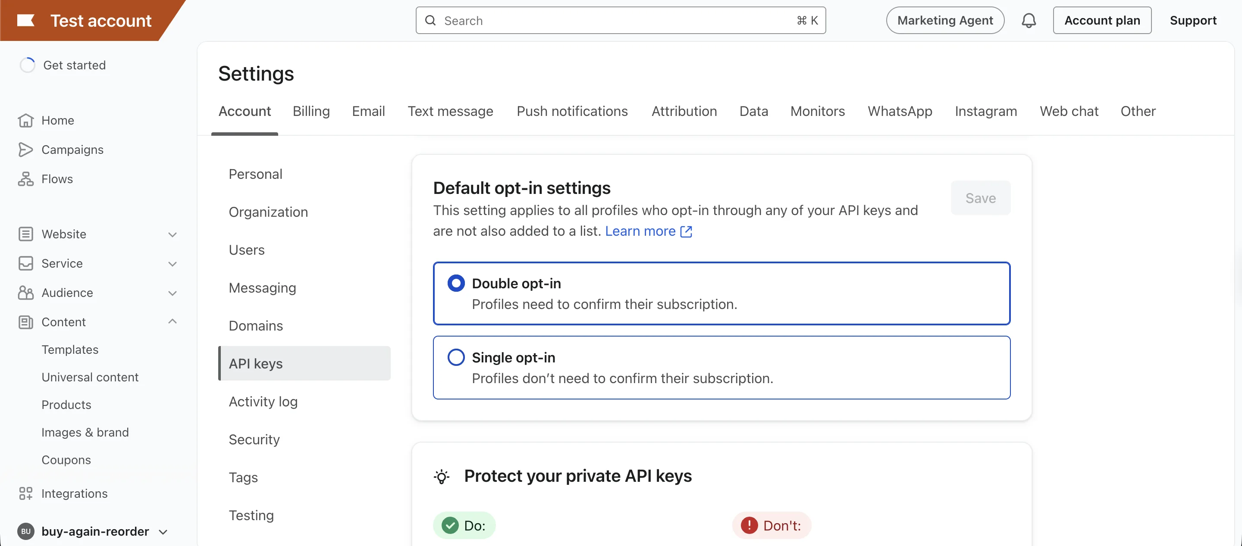Open Universal content in sidebar
This screenshot has width=1242, height=546.
click(x=90, y=378)
